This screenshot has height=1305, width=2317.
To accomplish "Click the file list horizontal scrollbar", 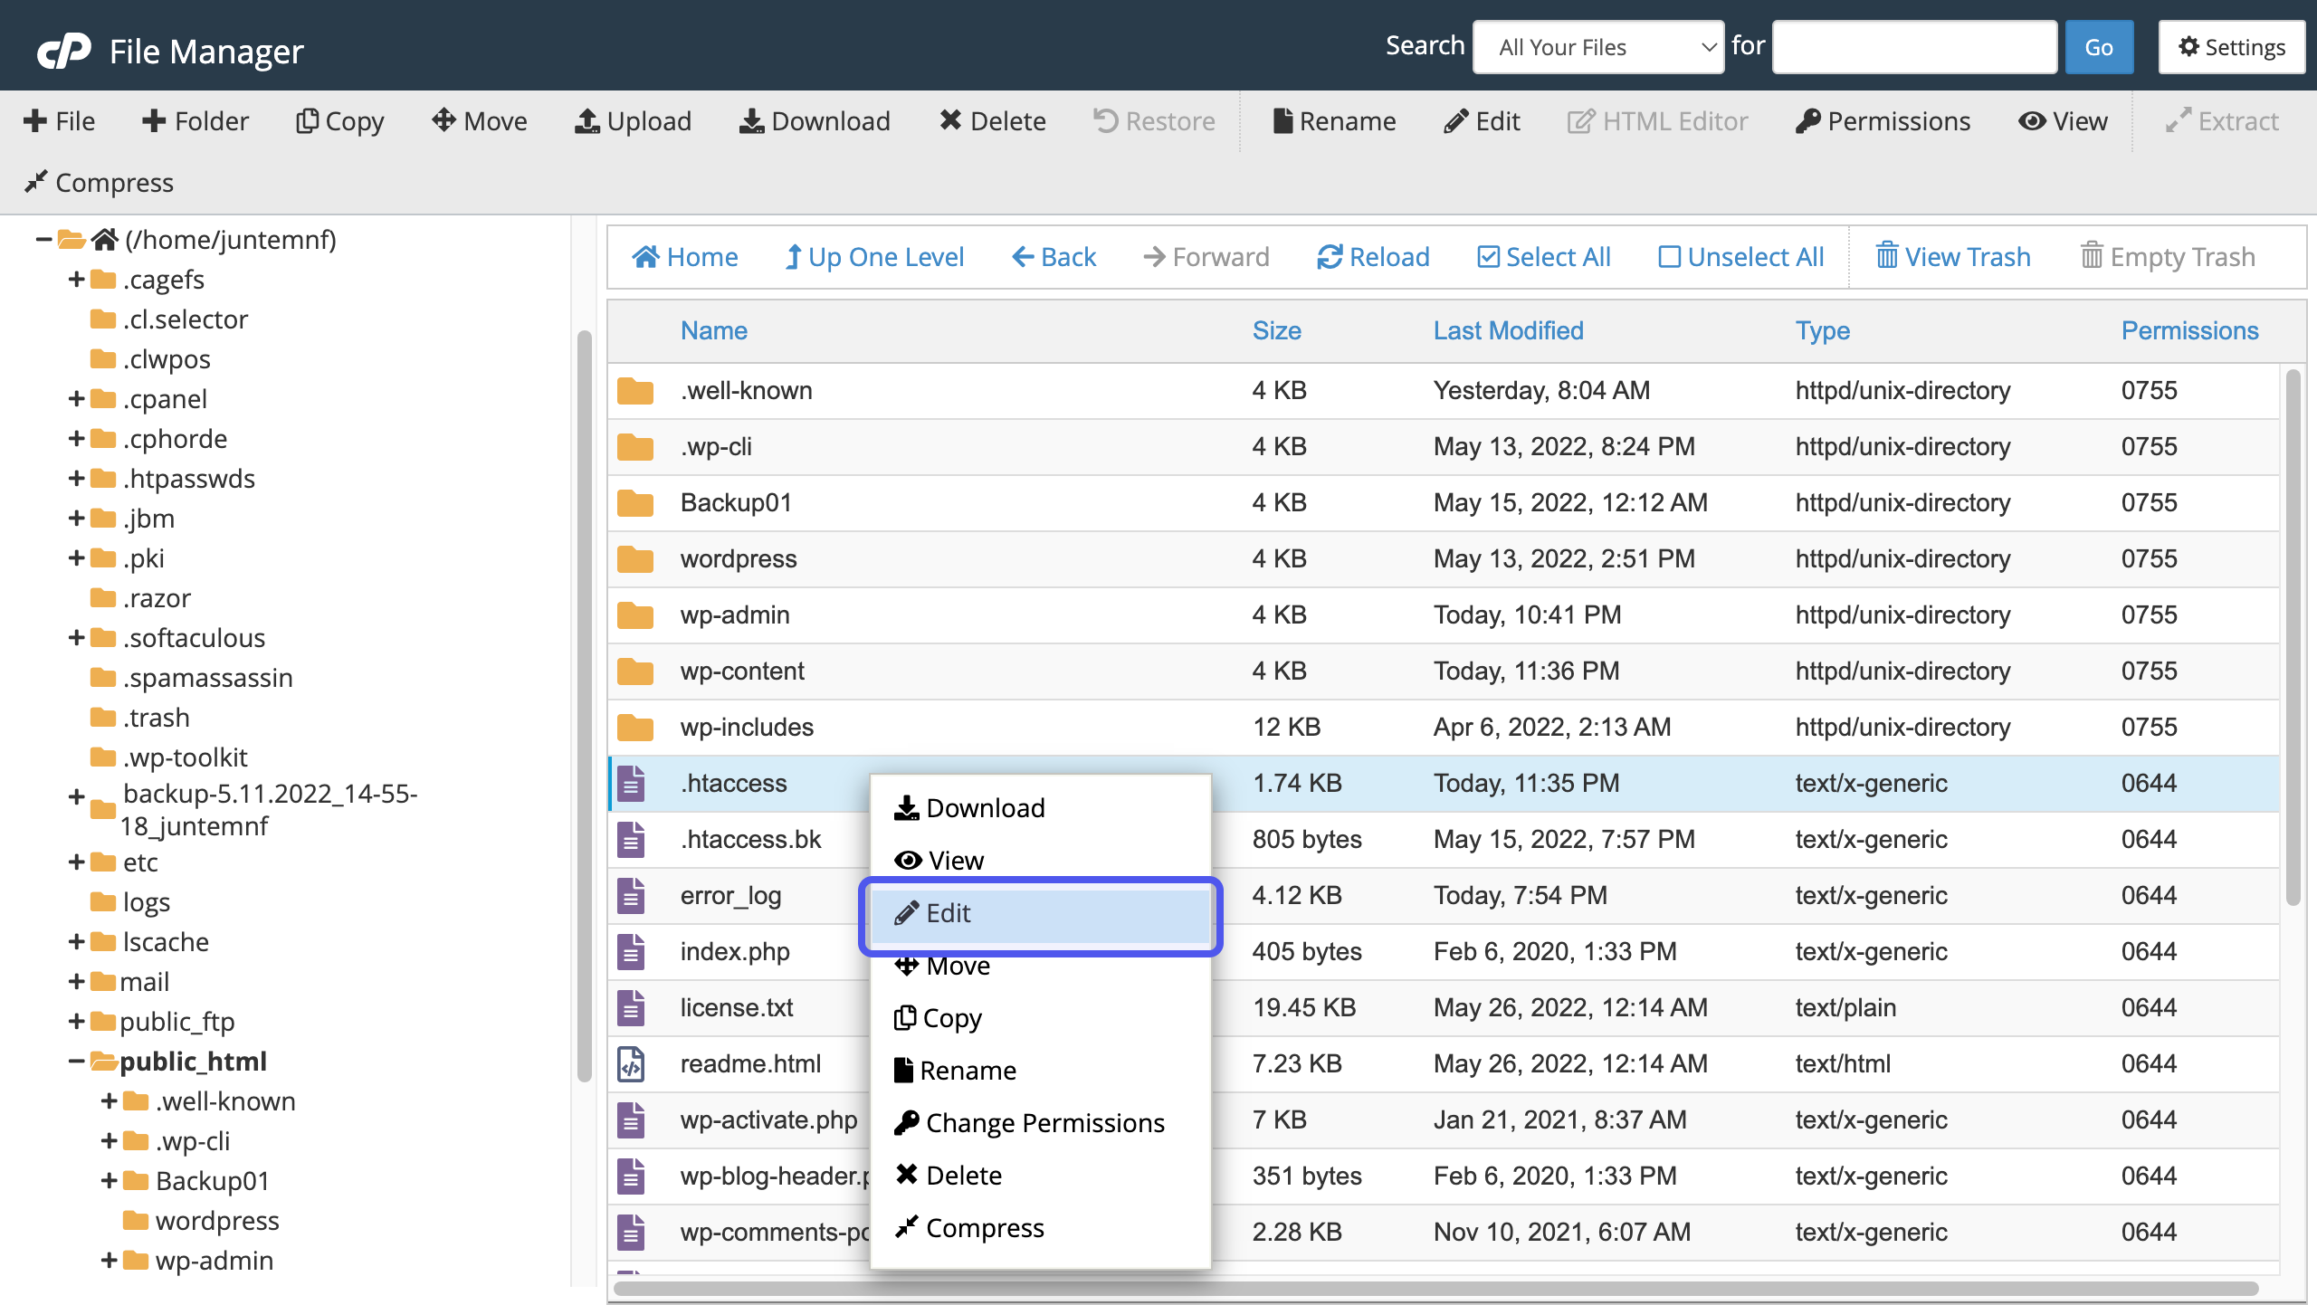I will tap(1436, 1288).
